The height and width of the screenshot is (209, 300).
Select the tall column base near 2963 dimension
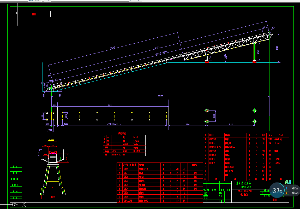pyautogui.click(x=254, y=61)
